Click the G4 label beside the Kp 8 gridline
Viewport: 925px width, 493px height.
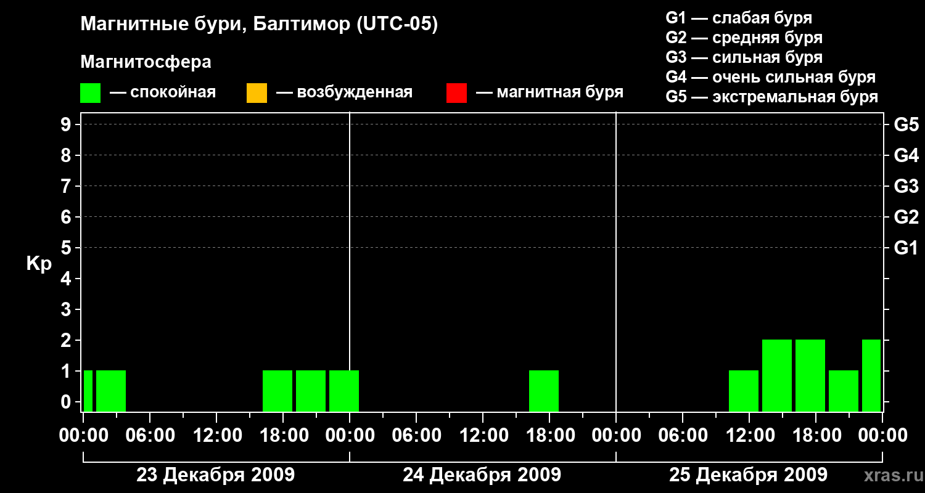point(906,155)
